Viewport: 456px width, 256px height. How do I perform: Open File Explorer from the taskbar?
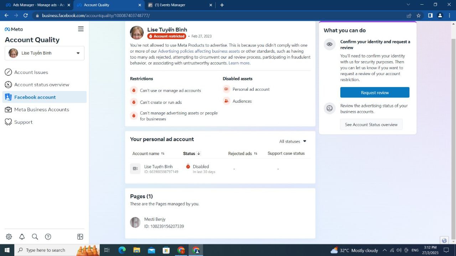[x=137, y=250]
